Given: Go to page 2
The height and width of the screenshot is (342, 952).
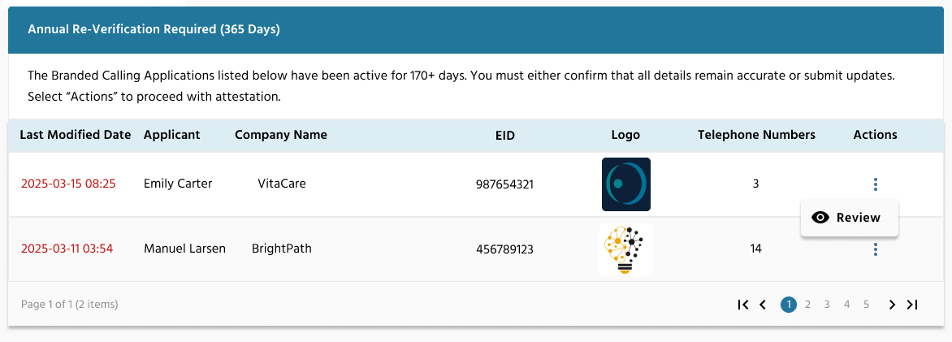Looking at the screenshot, I should tap(807, 305).
